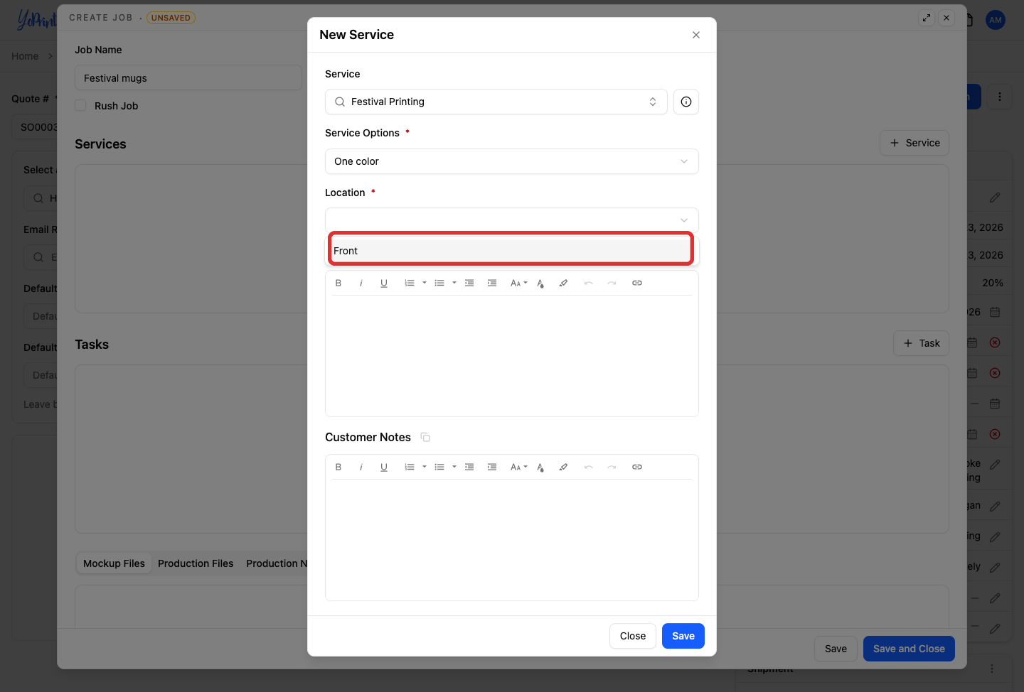
Task: Switch to the Mockup Files tab
Action: click(114, 563)
